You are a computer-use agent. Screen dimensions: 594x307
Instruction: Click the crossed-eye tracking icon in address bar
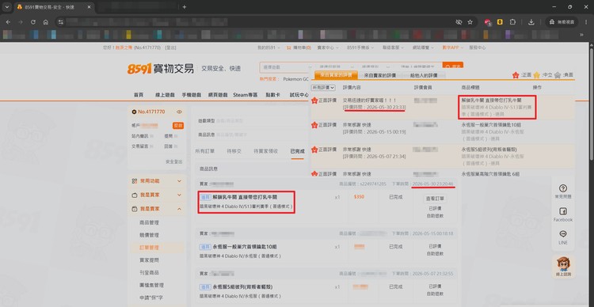click(459, 22)
